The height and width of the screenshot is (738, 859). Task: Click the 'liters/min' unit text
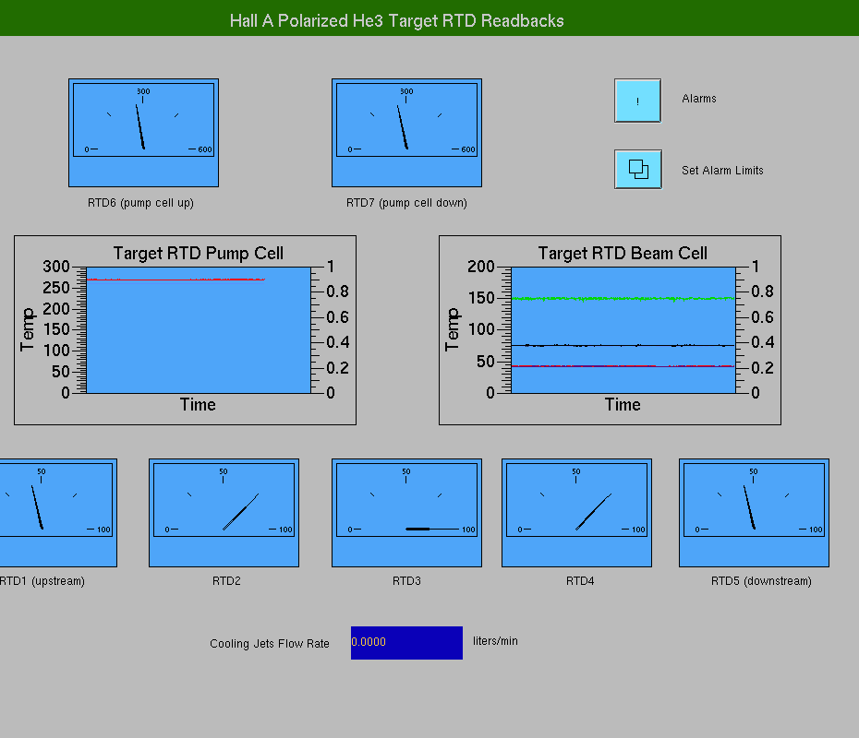(x=495, y=641)
